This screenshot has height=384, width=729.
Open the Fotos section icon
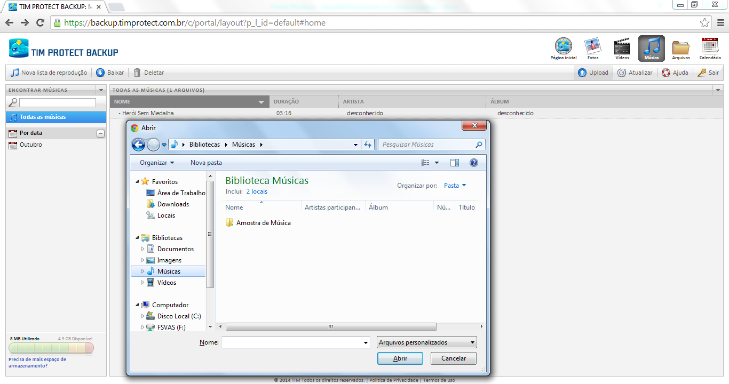[x=593, y=49]
